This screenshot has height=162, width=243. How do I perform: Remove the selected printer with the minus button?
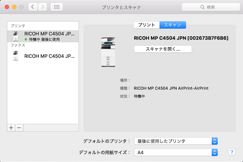[x=19, y=127]
